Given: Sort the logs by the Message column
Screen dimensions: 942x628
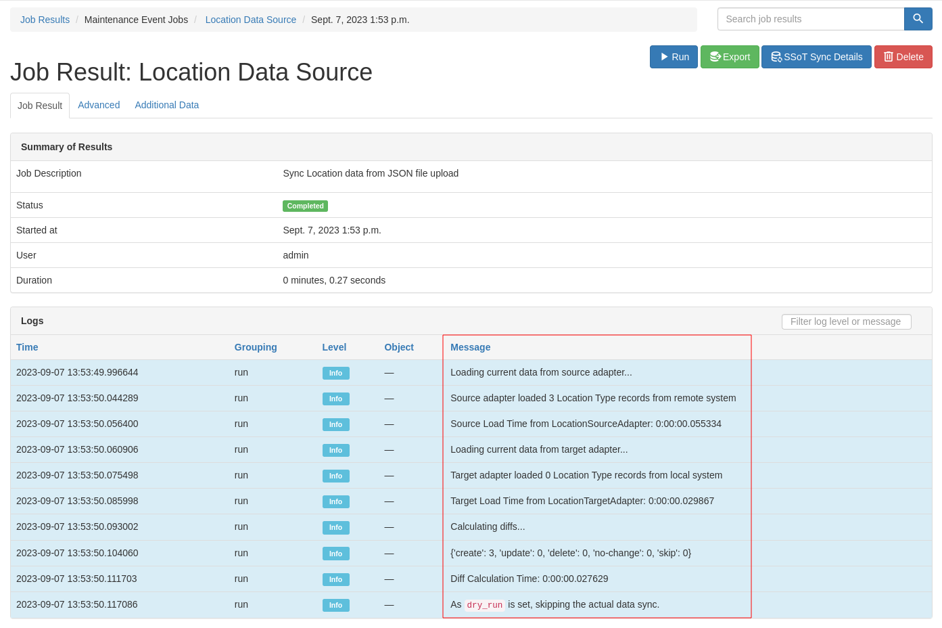Looking at the screenshot, I should (471, 347).
